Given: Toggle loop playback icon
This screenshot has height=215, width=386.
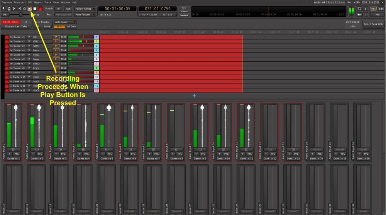Looking at the screenshot, I should [x=24, y=8].
